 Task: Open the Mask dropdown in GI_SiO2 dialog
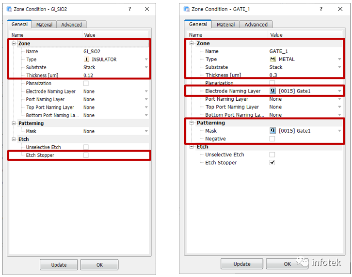146,131
